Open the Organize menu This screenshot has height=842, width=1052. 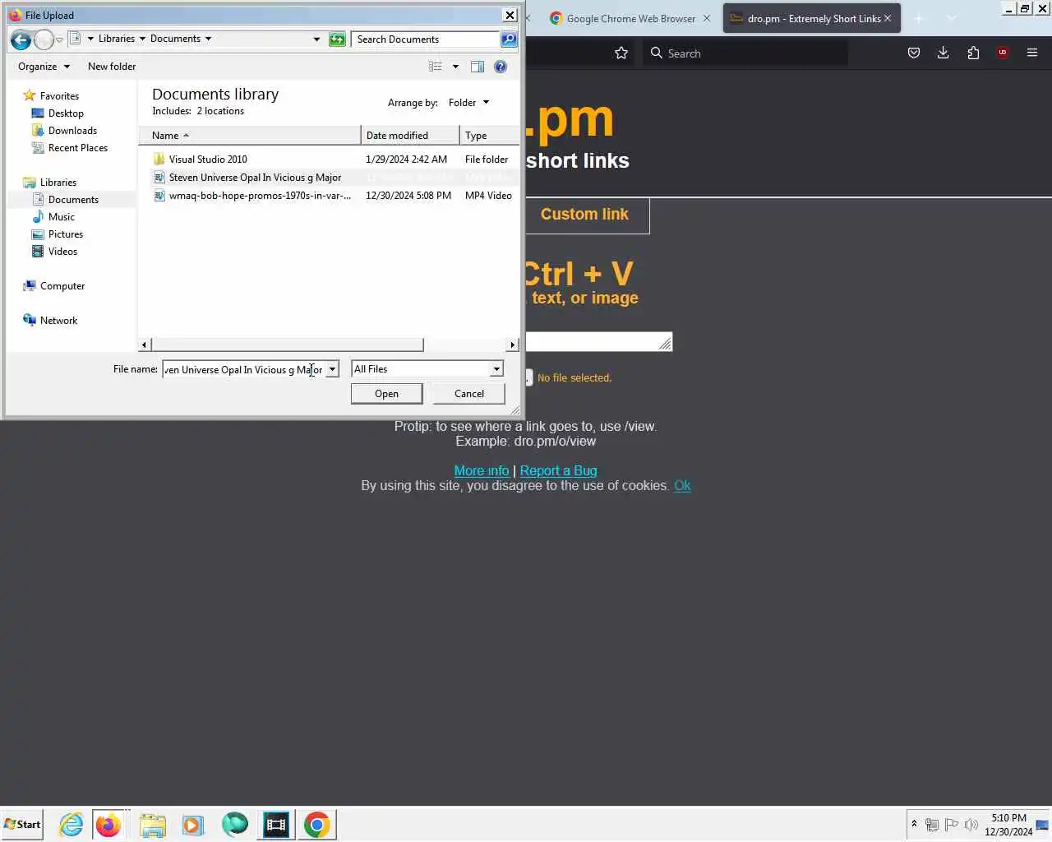44,67
